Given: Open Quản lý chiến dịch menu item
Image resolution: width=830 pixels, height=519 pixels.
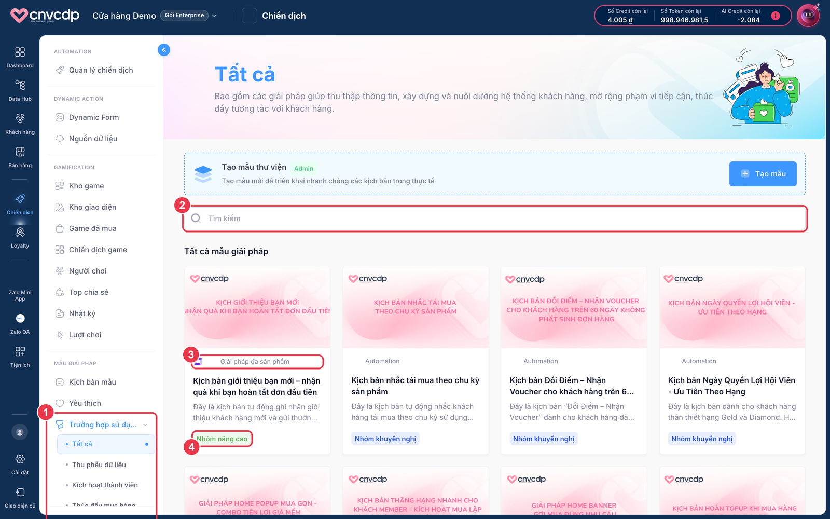Looking at the screenshot, I should click(x=101, y=70).
